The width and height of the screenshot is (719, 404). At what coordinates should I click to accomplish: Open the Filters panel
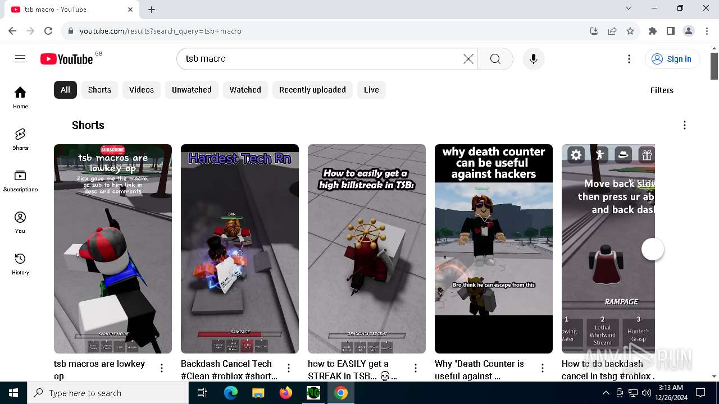point(662,90)
